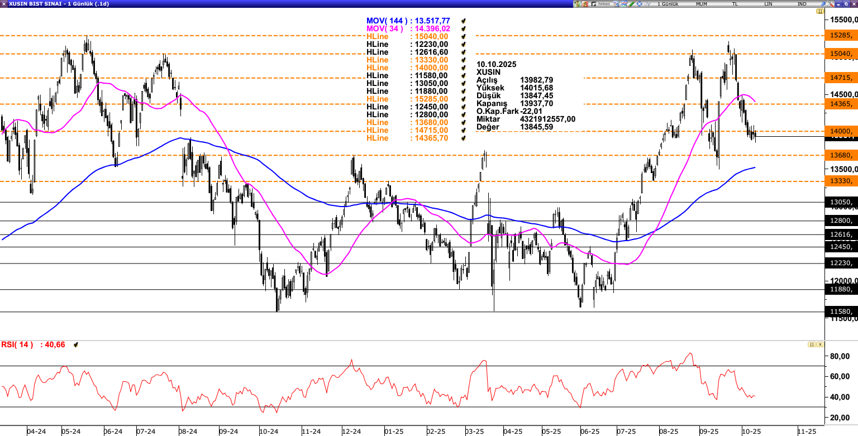858x436 pixels.
Task: Open the wrench and screwdriver settings icon
Action: click(831, 4)
